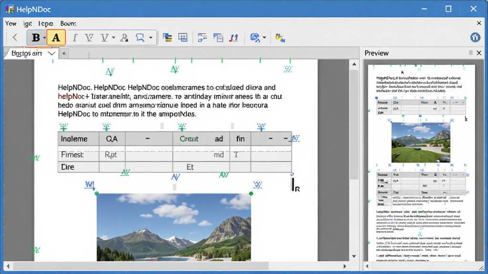Click the 'Inaleme' table header cell

[x=79, y=139]
